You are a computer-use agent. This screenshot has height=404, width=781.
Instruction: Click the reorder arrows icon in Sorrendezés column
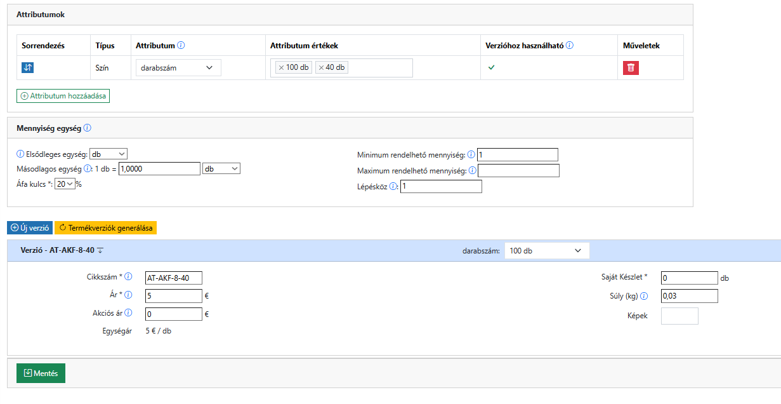click(27, 68)
